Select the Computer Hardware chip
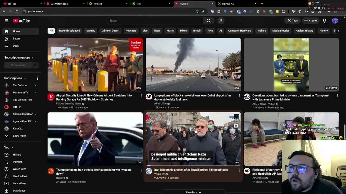Viewport: 346px width, 194px height. tap(239, 31)
